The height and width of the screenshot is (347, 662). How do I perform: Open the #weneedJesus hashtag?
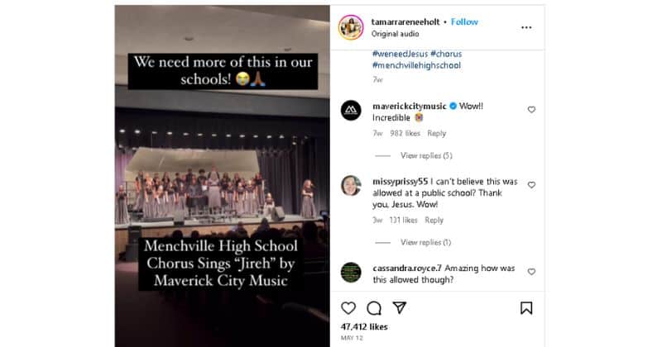click(397, 54)
